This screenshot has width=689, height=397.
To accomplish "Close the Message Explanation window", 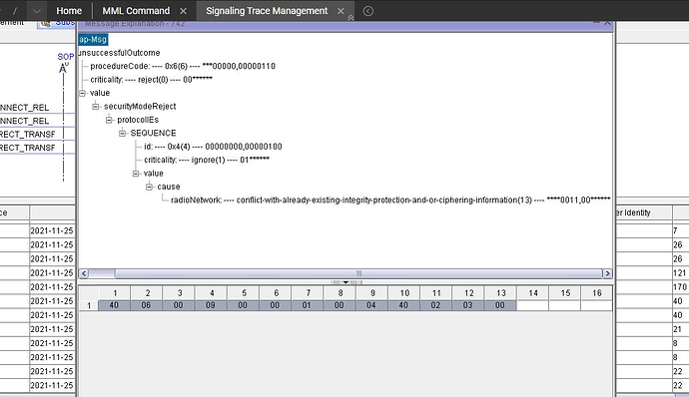I will [x=607, y=23].
